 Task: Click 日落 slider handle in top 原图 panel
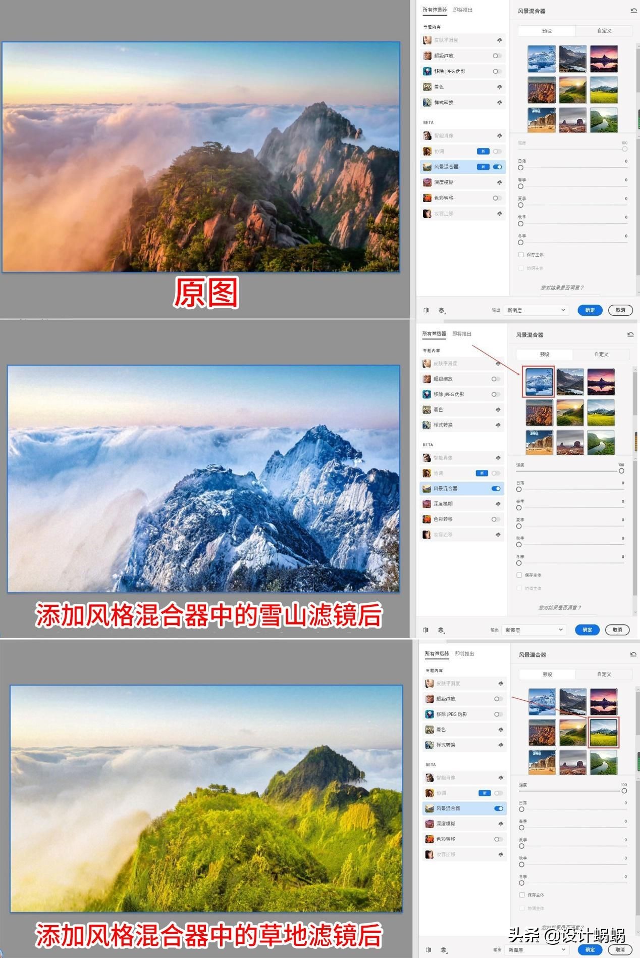click(x=521, y=168)
